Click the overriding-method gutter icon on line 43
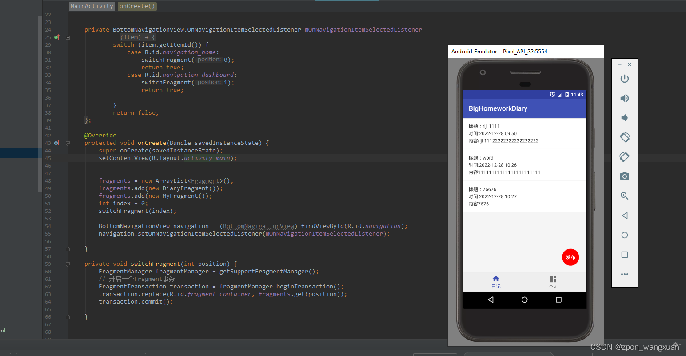The image size is (686, 356). pos(56,143)
